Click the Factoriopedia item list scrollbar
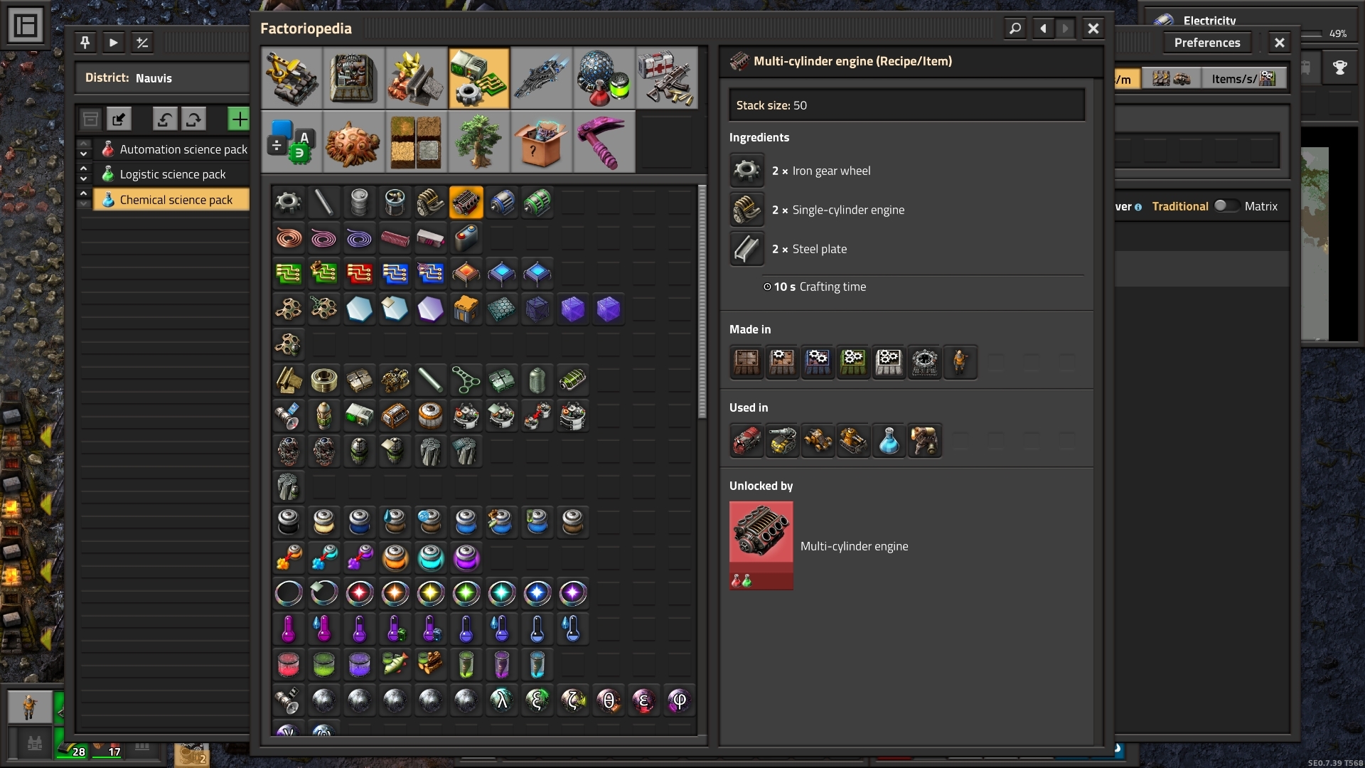 [x=702, y=302]
